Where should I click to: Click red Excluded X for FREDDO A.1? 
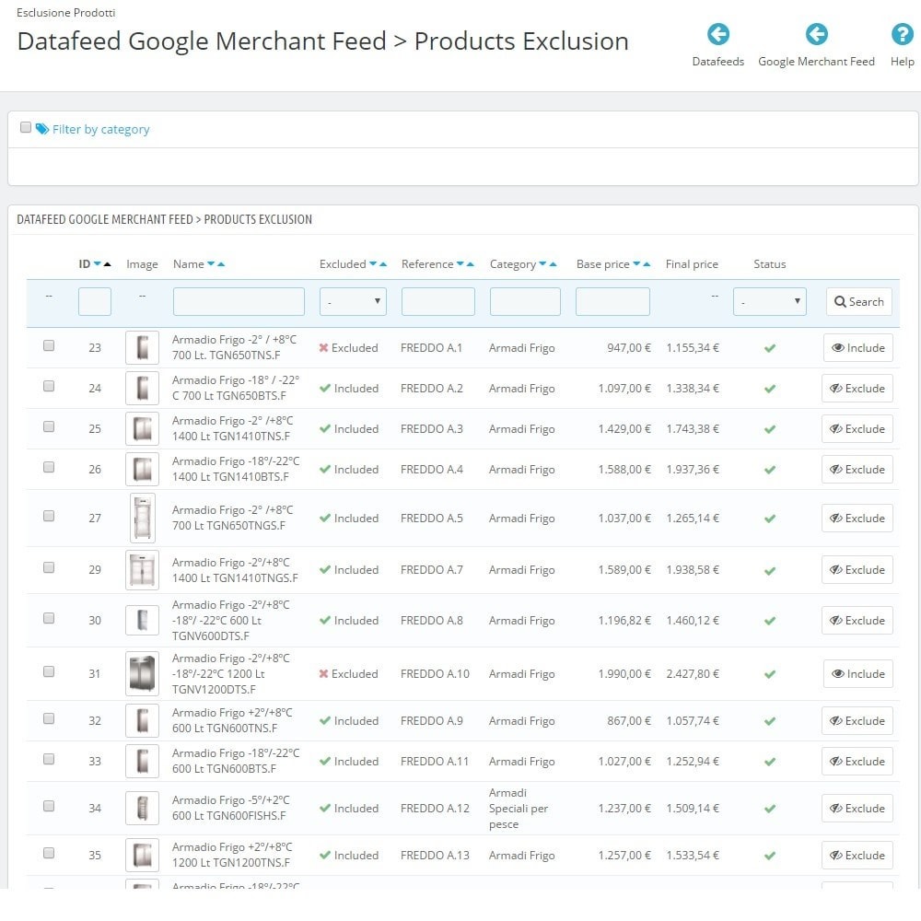(323, 348)
